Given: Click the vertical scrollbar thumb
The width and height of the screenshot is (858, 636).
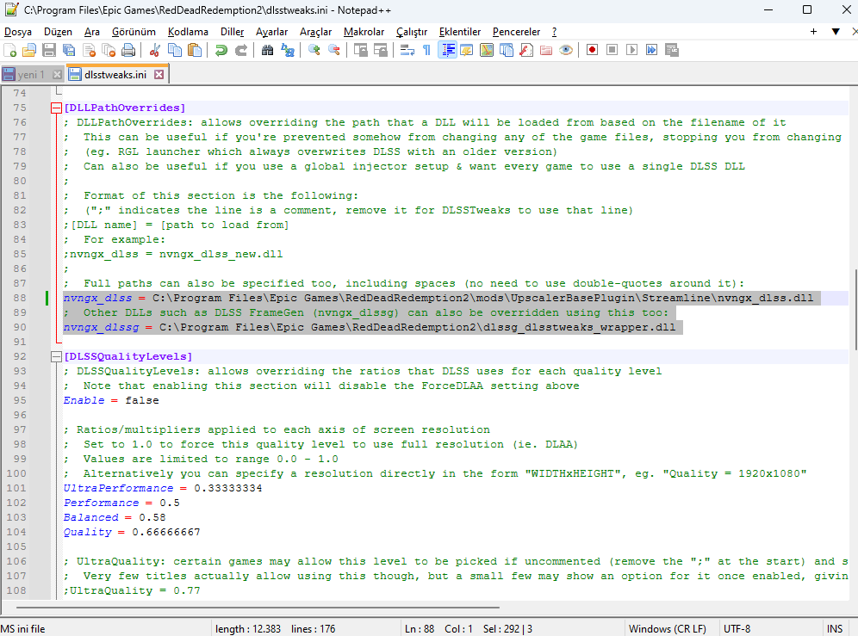Looking at the screenshot, I should (855, 311).
